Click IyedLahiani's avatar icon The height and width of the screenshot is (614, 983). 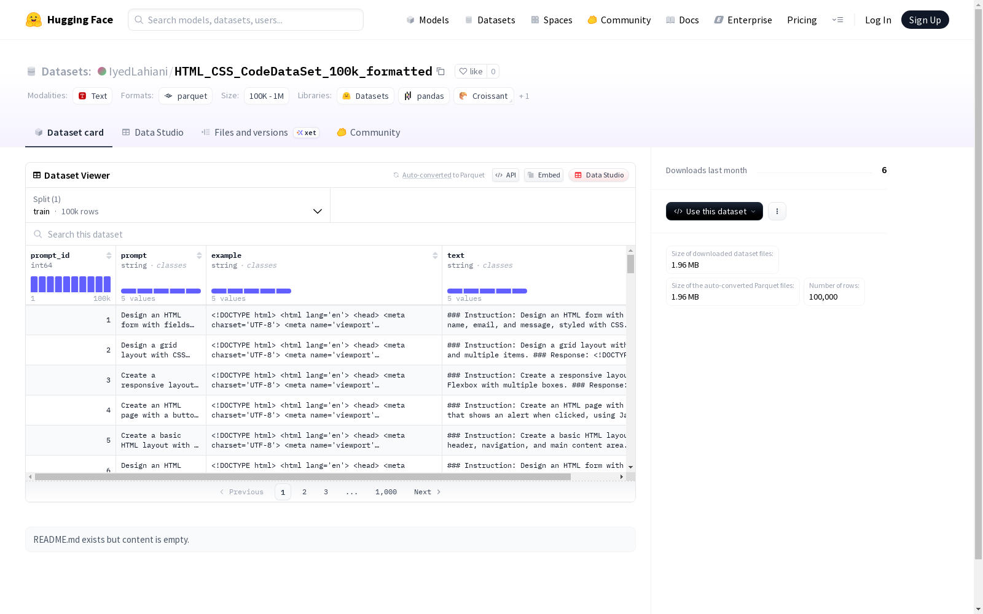(x=102, y=71)
